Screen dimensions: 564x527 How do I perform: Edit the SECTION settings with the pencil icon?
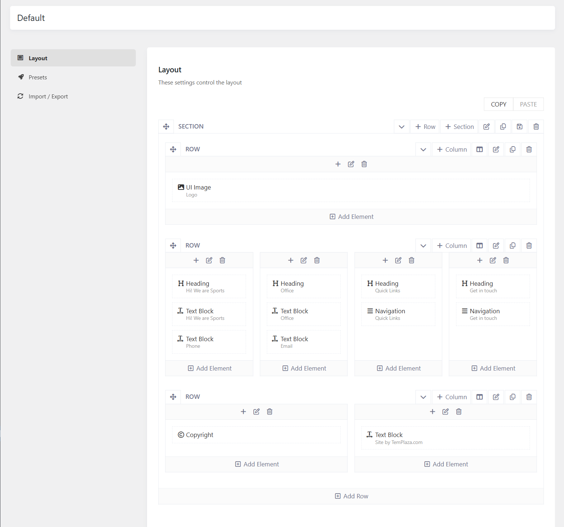pyautogui.click(x=486, y=126)
